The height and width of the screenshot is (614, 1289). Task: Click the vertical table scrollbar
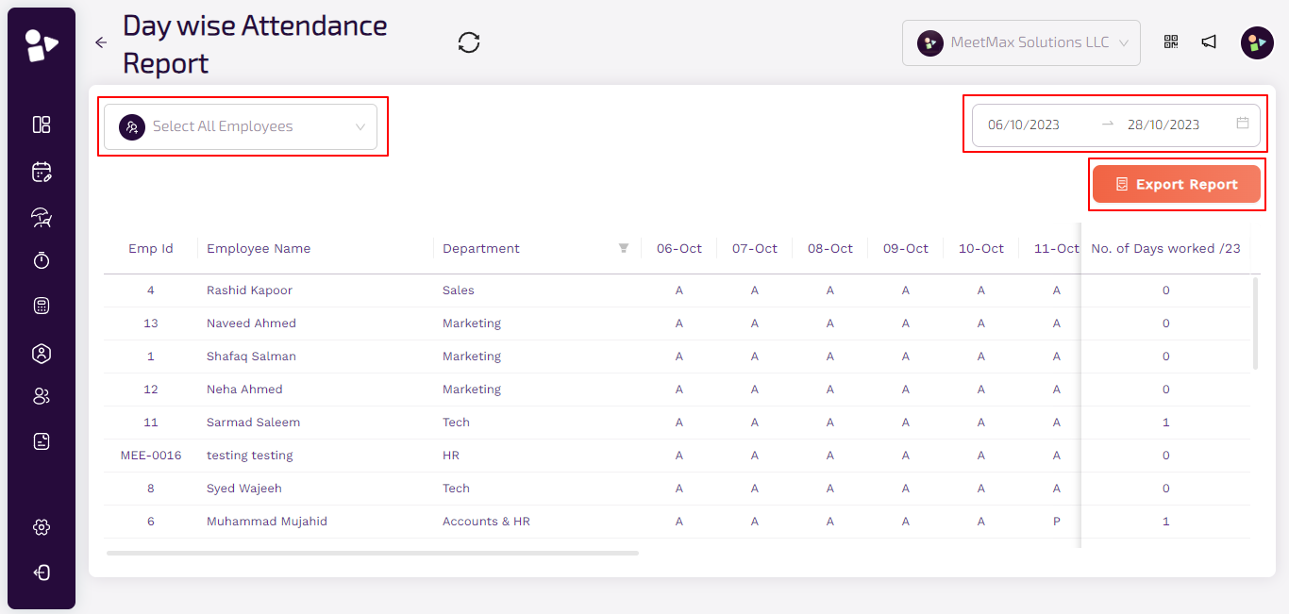pyautogui.click(x=1255, y=323)
